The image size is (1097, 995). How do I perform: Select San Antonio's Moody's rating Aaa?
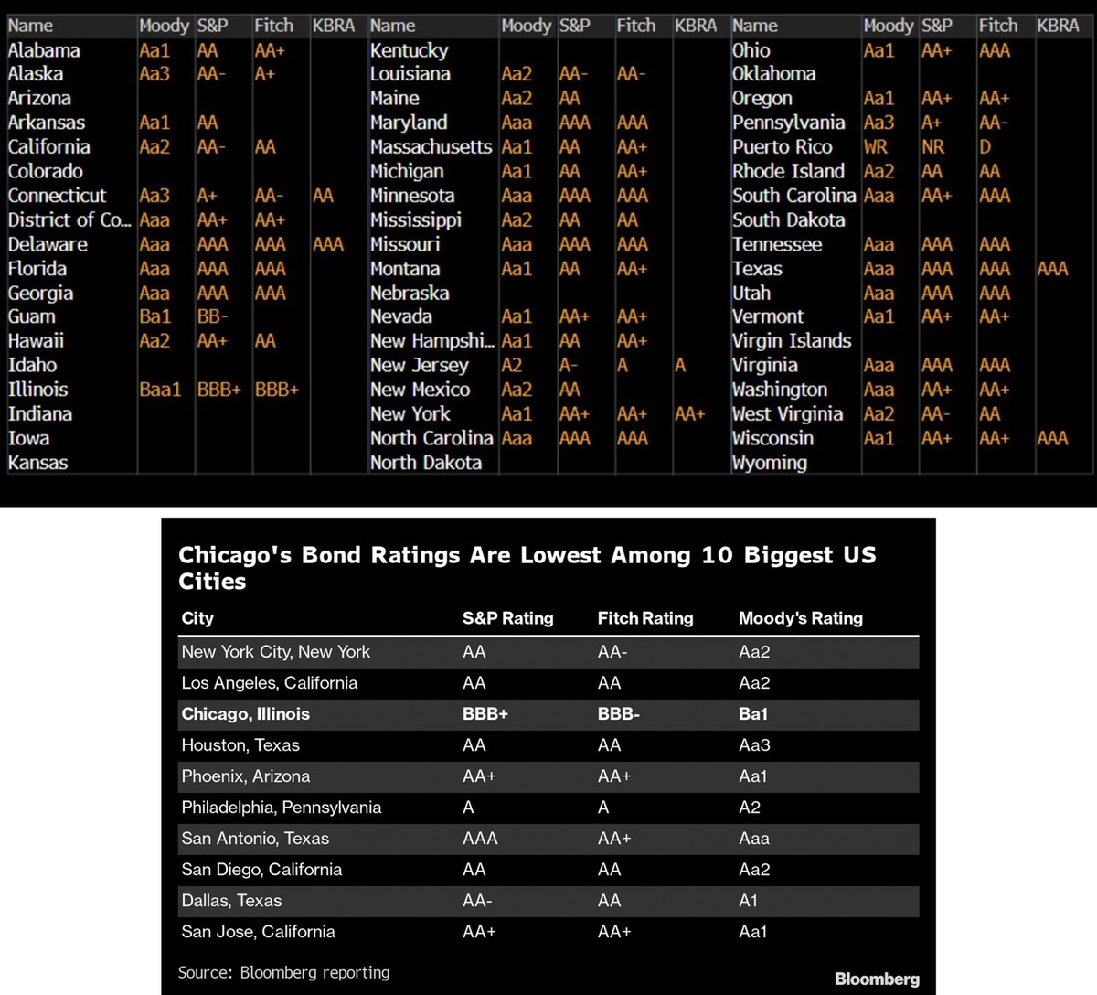[754, 839]
